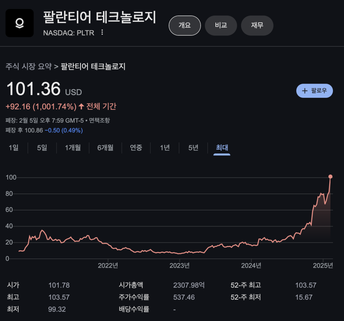Click the 52-주 최고 value 103.57

(306, 285)
